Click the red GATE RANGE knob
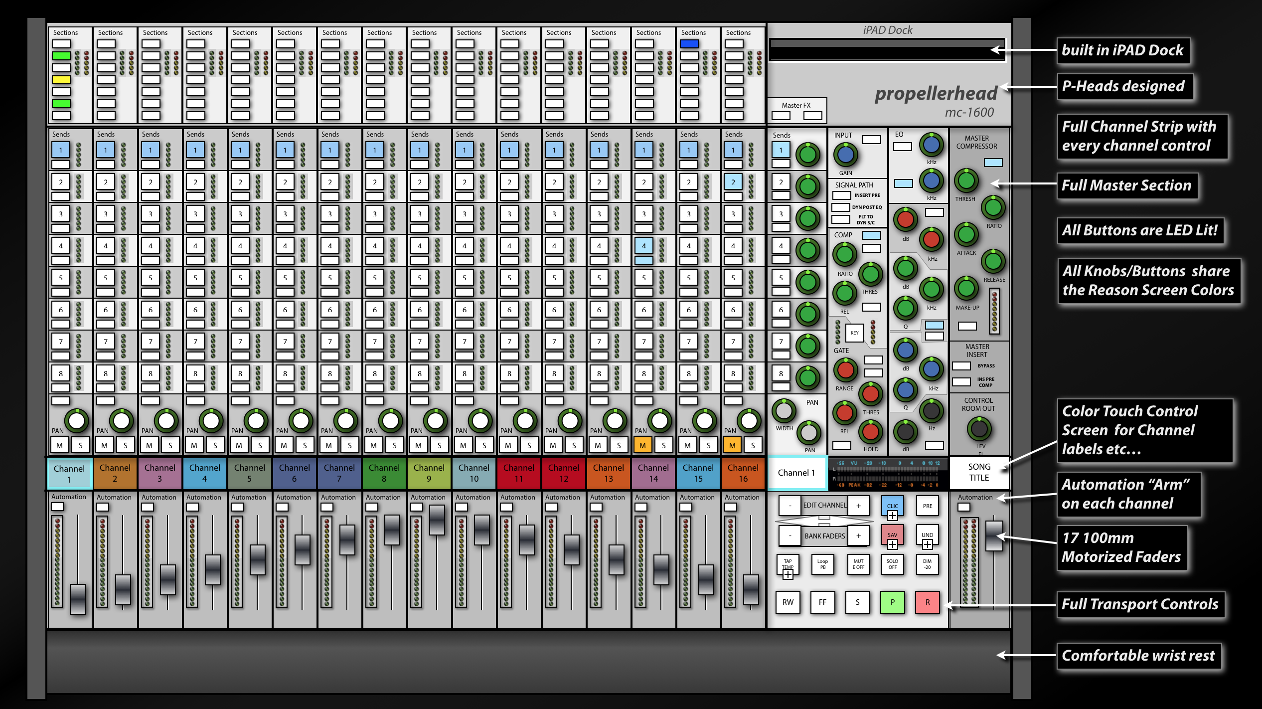1262x709 pixels. coord(845,370)
